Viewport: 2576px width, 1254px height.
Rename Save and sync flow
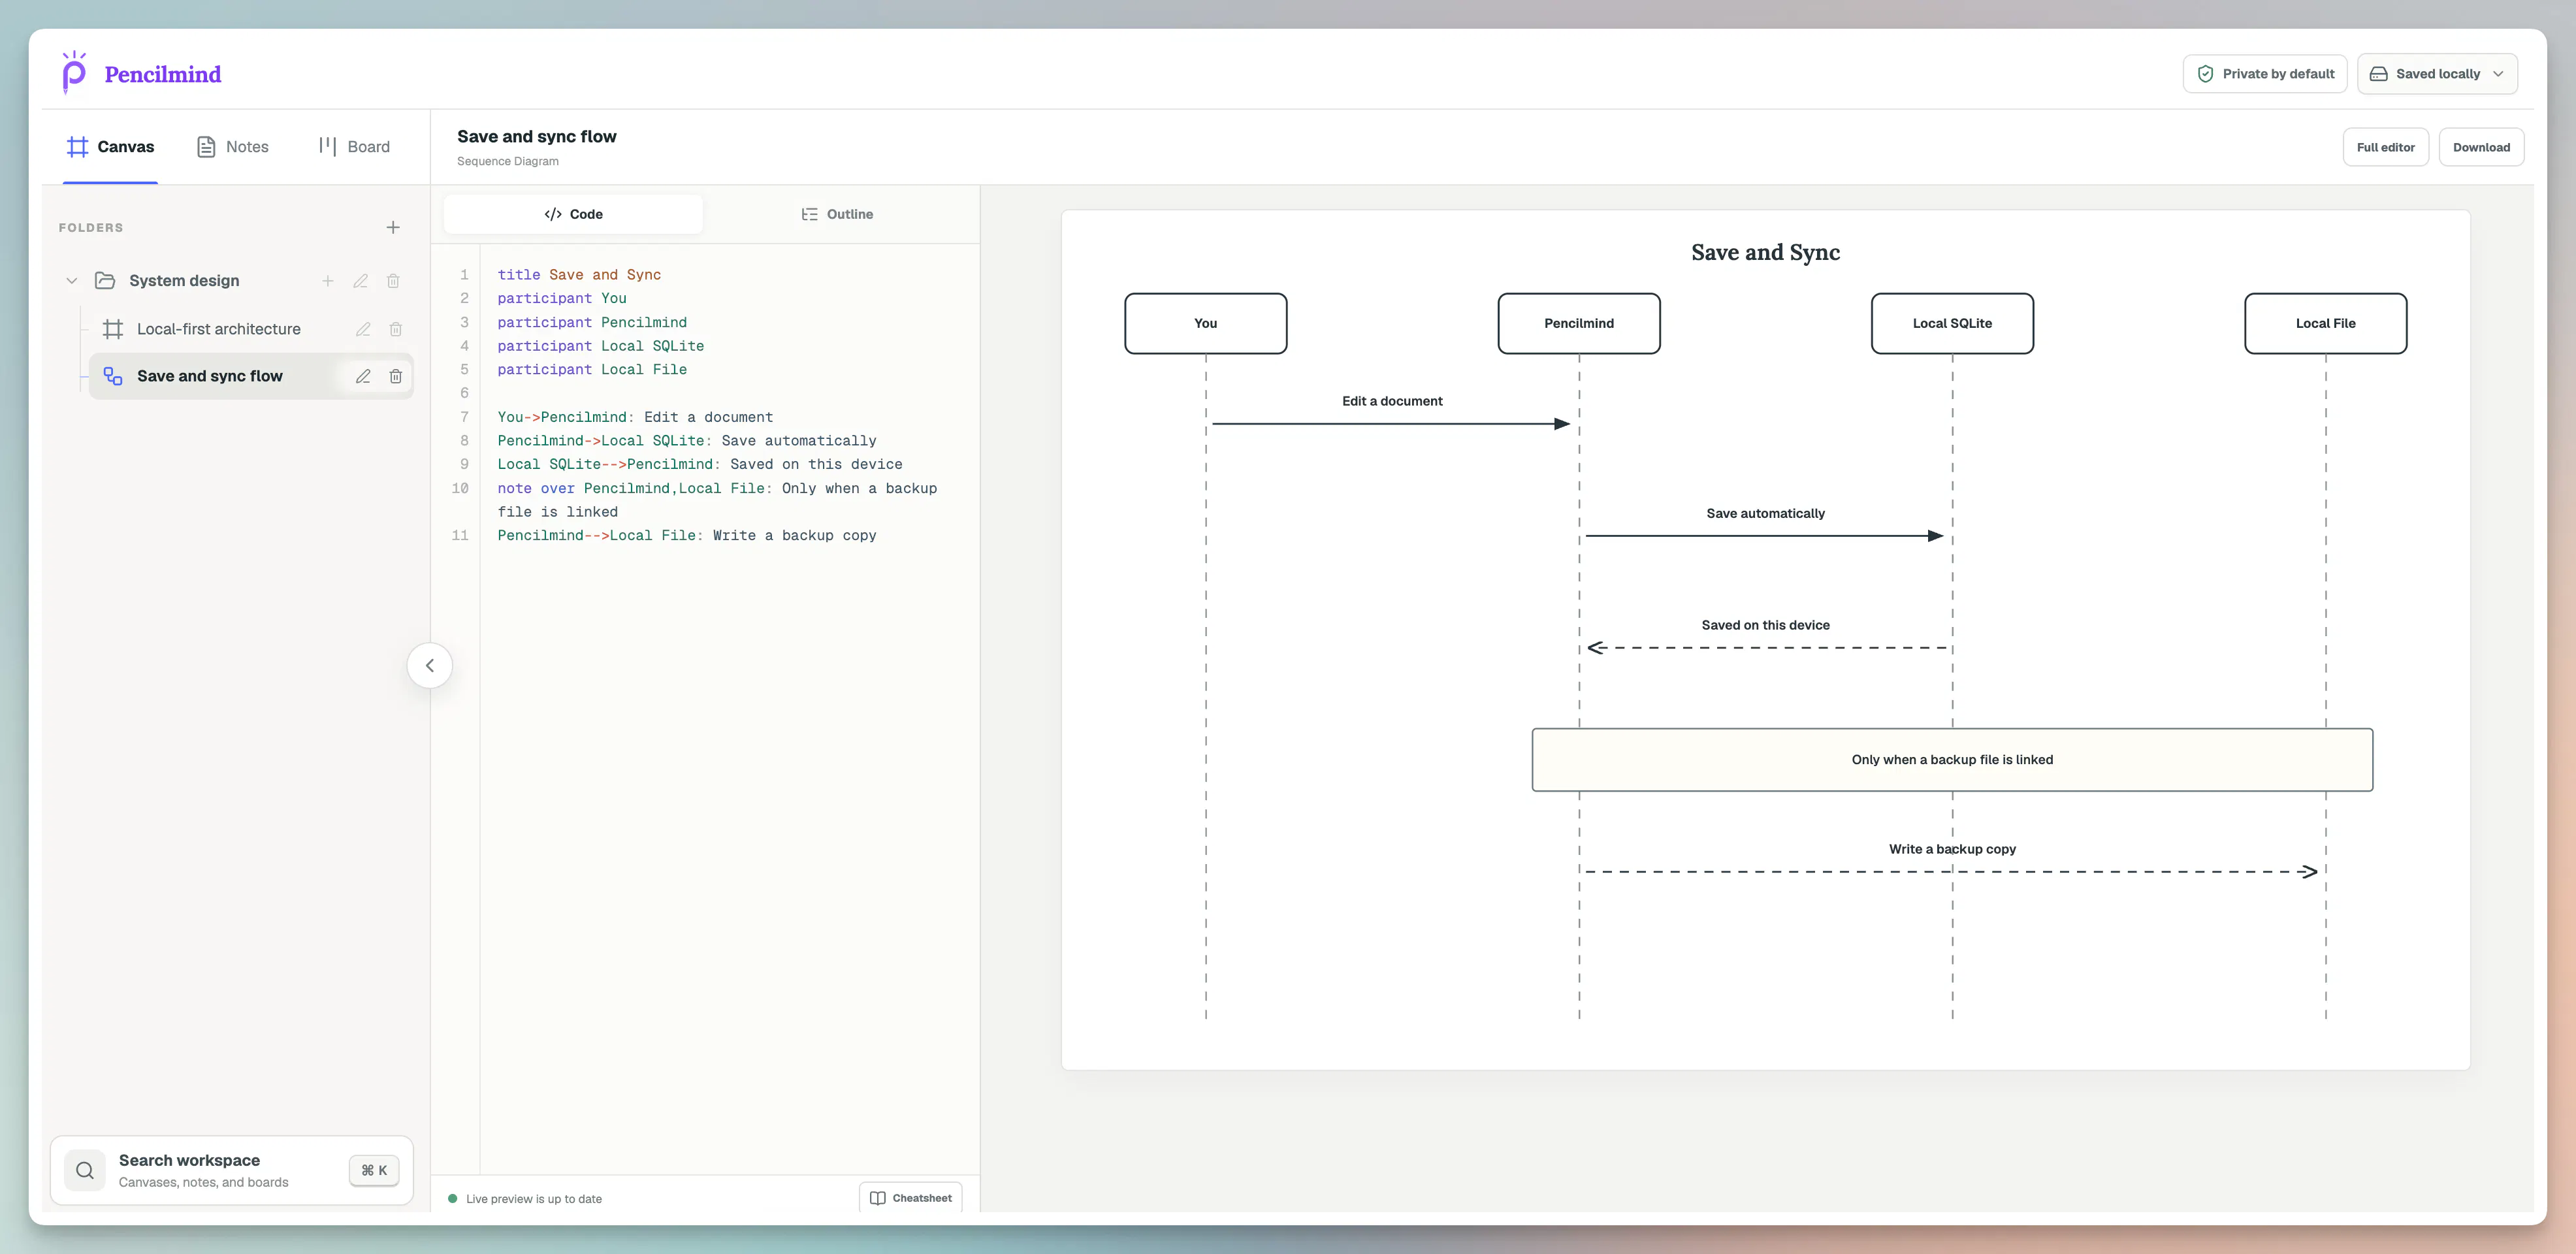click(x=363, y=376)
